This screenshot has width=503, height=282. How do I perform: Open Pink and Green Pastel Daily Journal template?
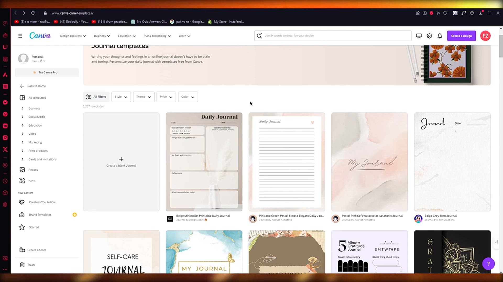click(287, 162)
